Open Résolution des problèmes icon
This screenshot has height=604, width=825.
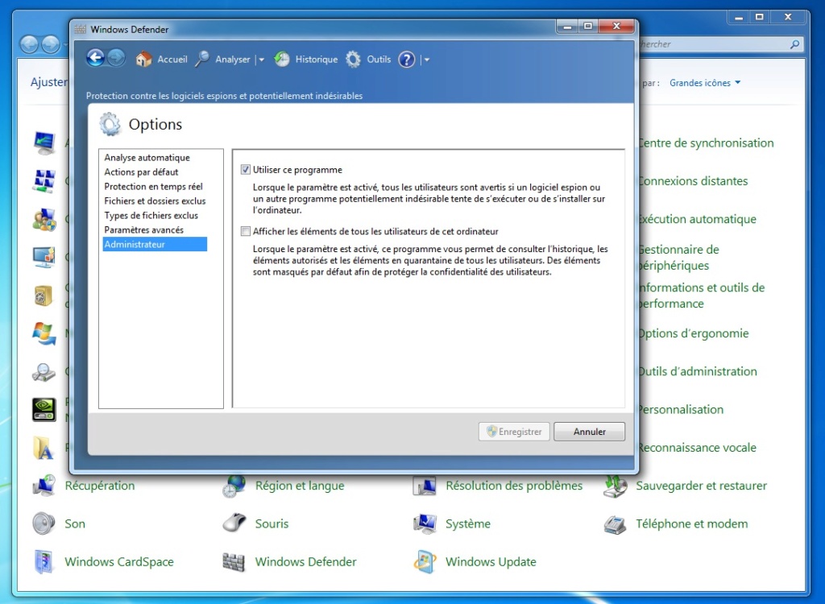point(425,486)
